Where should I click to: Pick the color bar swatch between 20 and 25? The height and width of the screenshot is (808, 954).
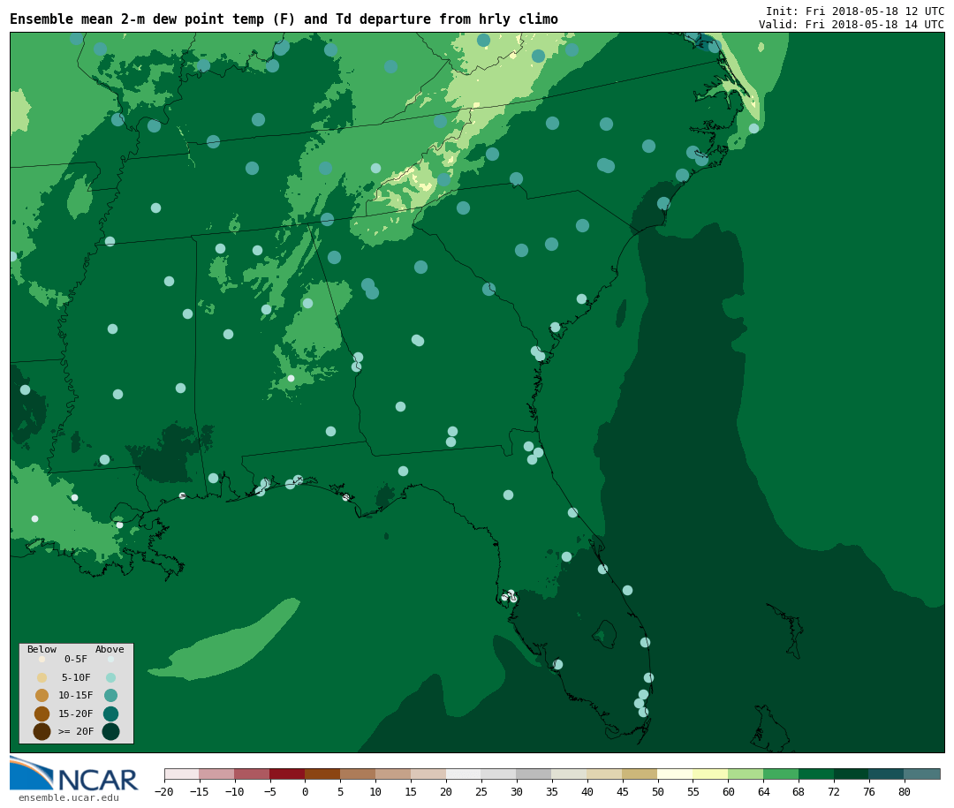[464, 774]
